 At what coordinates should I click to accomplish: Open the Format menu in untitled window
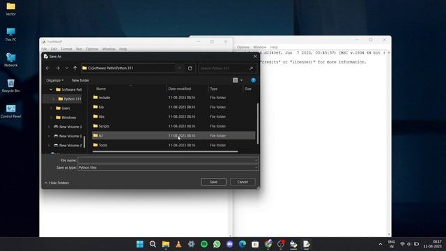67,49
